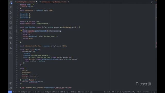Viewport: 165px width, 93px height.
Task: Close the 'const schema' tab via its dot
Action: click(x=69, y=2)
